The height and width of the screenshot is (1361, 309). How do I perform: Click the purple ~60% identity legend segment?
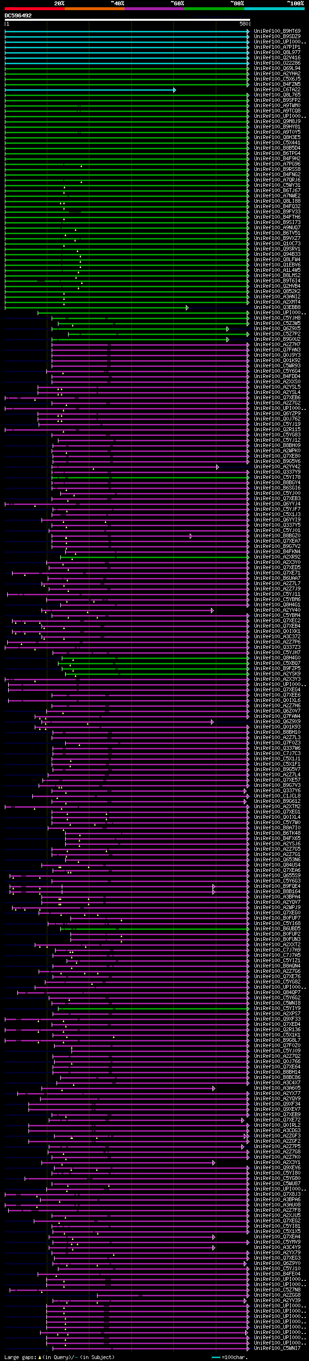point(155,9)
